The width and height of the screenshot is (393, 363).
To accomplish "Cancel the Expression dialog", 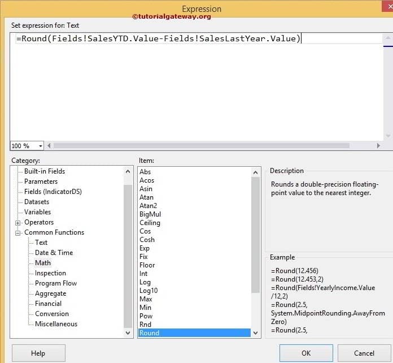I will tap(364, 353).
